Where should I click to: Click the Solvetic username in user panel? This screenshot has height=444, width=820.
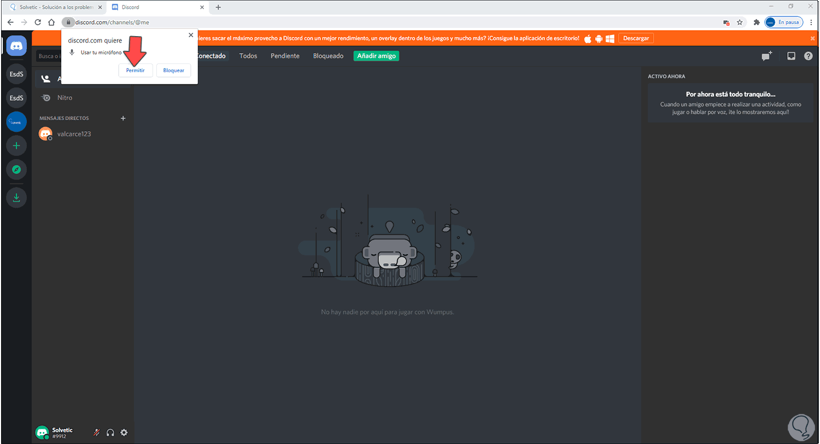pos(62,430)
